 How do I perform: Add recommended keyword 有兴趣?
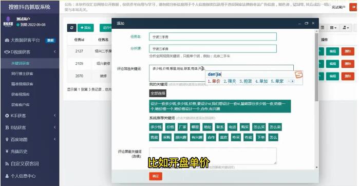click(197, 137)
